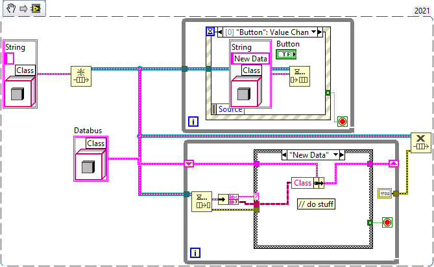The height and width of the screenshot is (267, 434).
Task: Click the Unbundle By Name node
Action: [228, 199]
